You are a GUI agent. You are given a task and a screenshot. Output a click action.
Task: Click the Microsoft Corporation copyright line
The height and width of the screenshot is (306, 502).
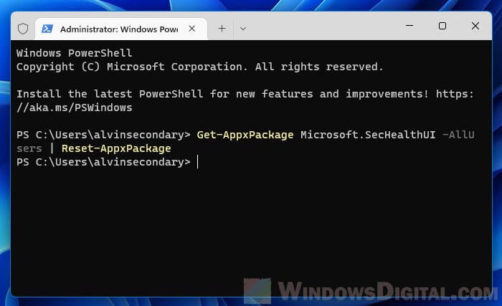point(200,67)
